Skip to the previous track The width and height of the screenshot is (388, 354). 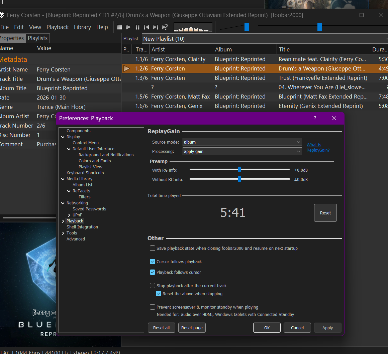point(147,27)
